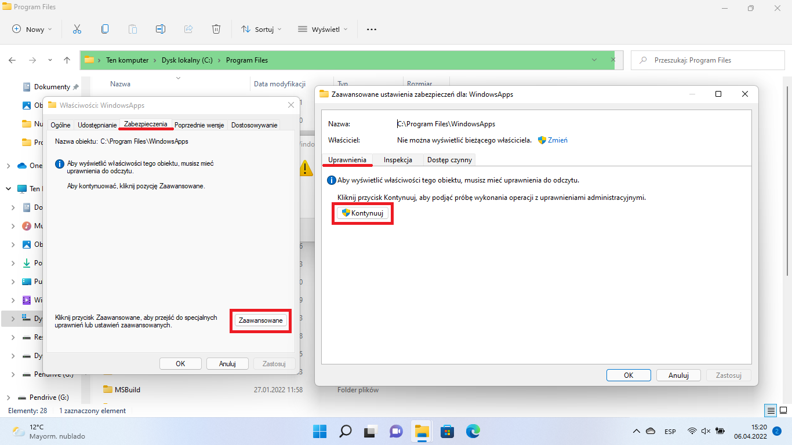This screenshot has width=792, height=445.
Task: Select the Zabezpieczenia tab
Action: click(x=146, y=124)
